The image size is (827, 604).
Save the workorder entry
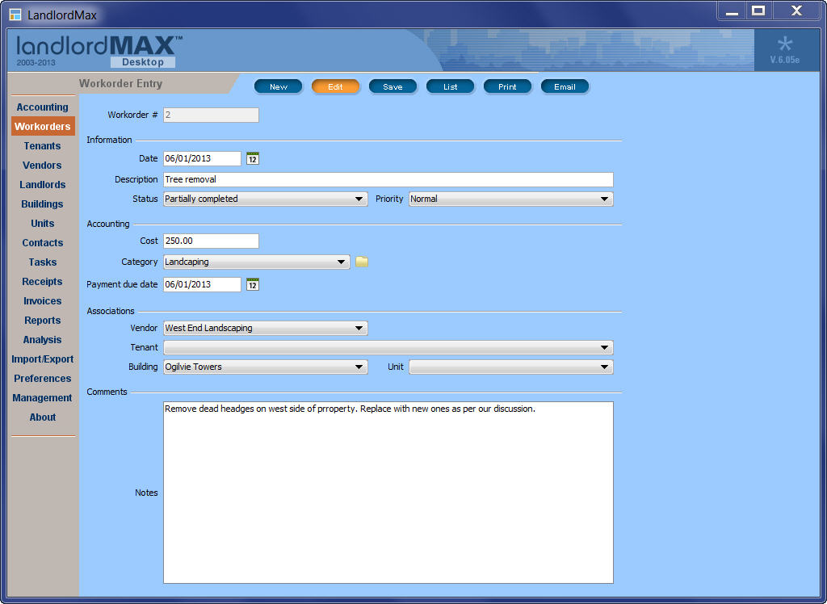(393, 86)
